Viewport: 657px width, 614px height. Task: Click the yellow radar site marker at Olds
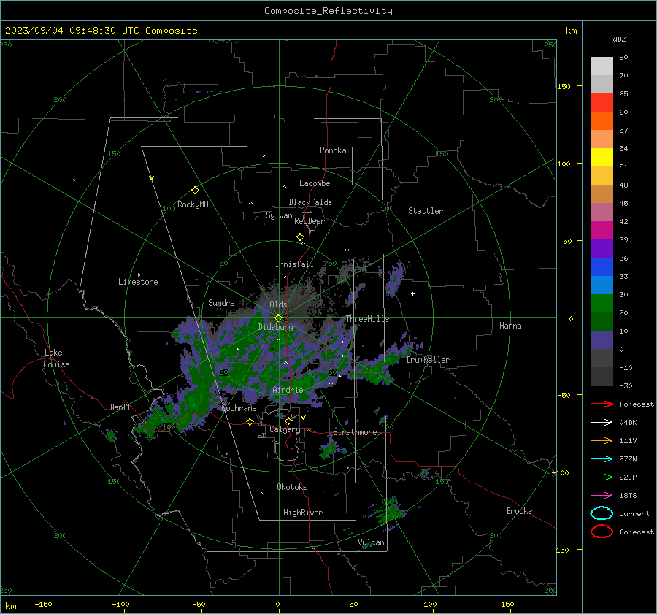point(278,318)
